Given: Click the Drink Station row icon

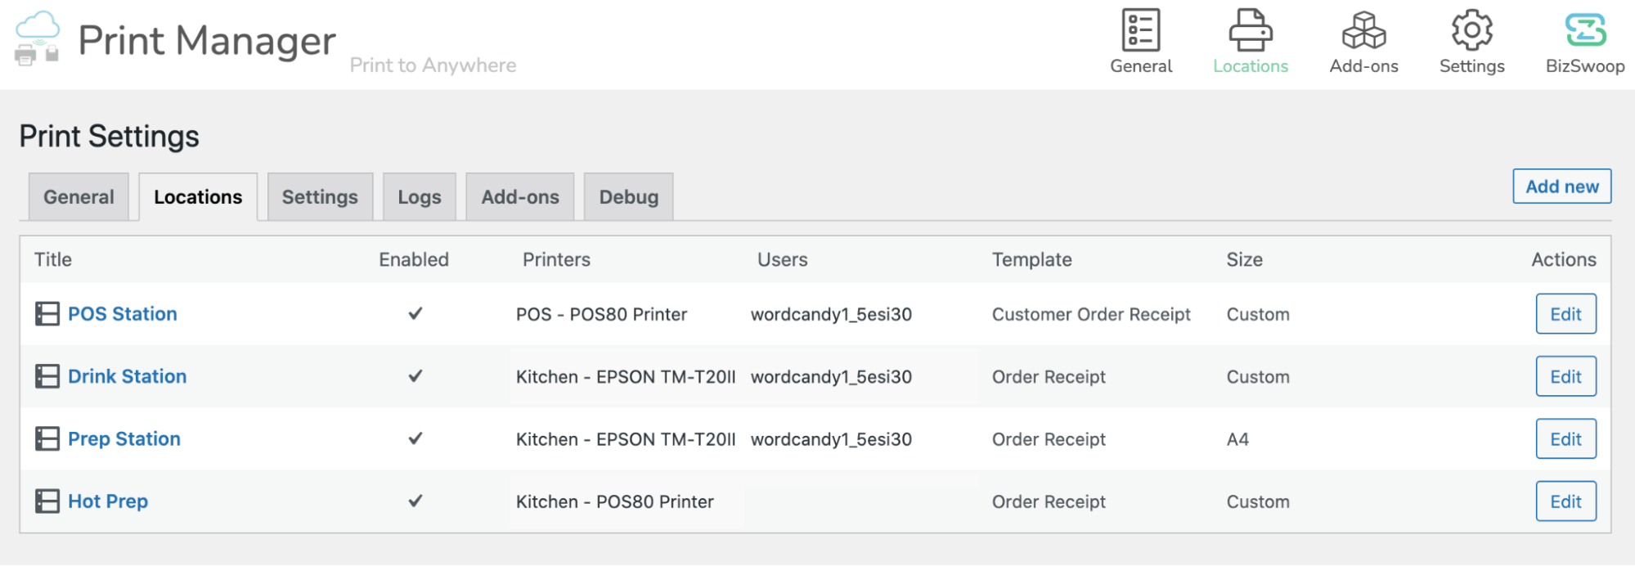Looking at the screenshot, I should [47, 376].
